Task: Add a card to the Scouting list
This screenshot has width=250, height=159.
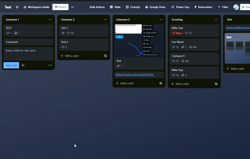Action: [180, 84]
